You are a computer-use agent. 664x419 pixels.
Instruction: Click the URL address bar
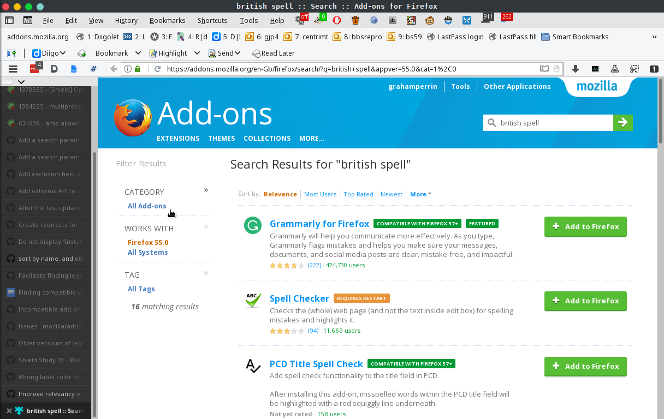pos(351,69)
